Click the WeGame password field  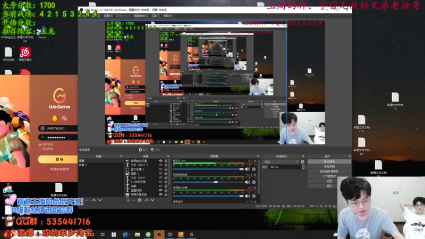(58, 138)
